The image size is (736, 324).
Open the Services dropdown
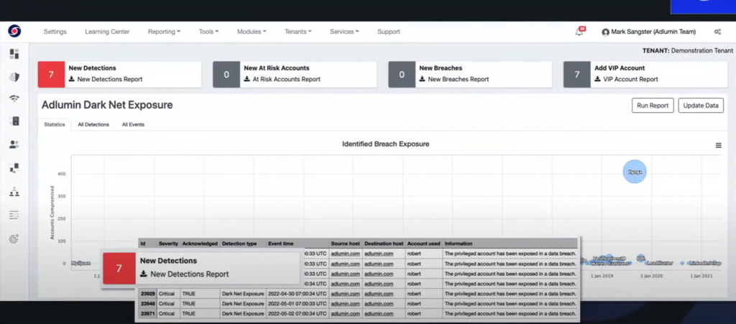tap(344, 32)
